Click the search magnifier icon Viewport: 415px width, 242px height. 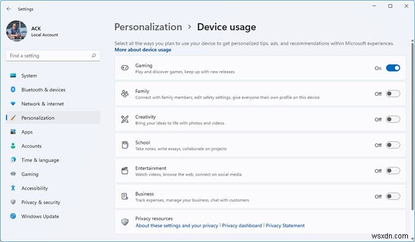click(92, 56)
